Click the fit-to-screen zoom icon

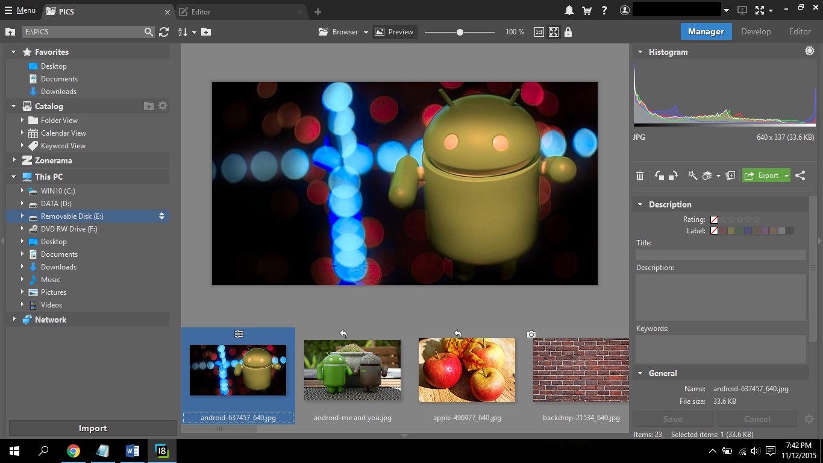pyautogui.click(x=553, y=32)
